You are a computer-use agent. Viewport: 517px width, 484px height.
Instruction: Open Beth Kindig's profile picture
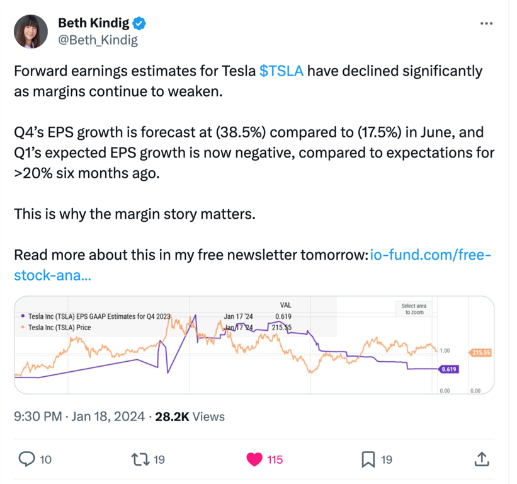30,32
